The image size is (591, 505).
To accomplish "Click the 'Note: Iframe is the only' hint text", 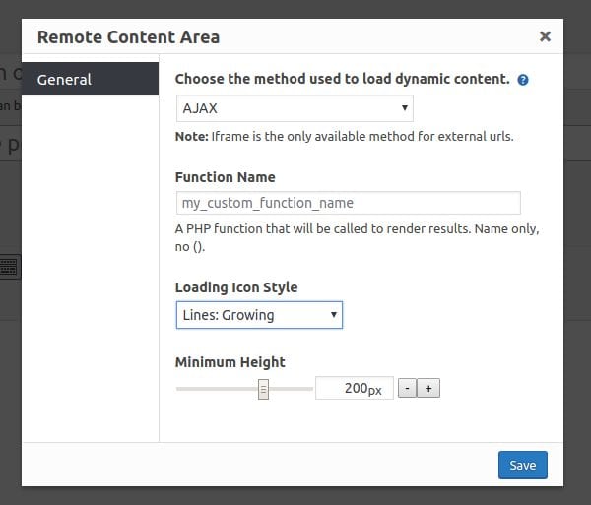I will pyautogui.click(x=344, y=136).
